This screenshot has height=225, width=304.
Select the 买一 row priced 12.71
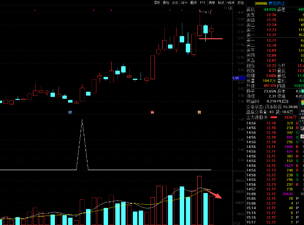(275, 40)
